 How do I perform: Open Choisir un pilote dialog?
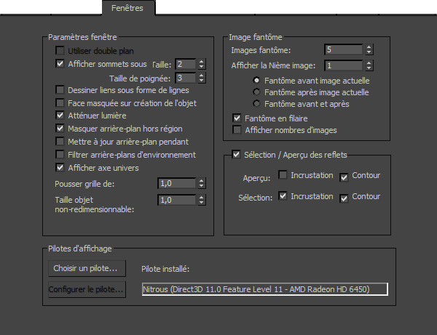(x=87, y=268)
